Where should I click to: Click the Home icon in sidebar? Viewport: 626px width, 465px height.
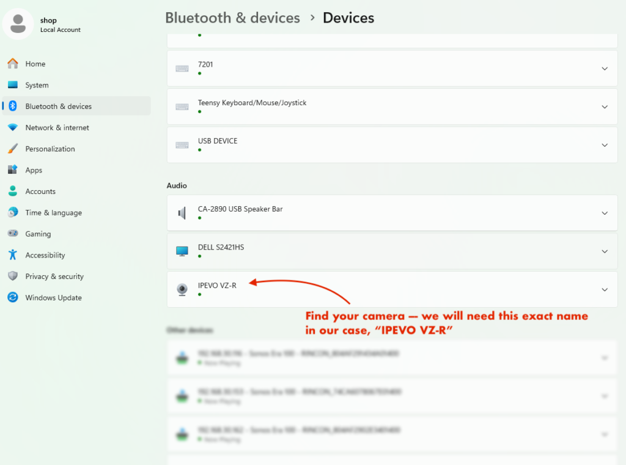[13, 64]
